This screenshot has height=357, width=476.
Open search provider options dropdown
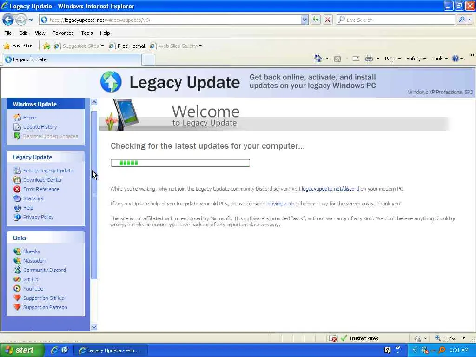click(469, 20)
